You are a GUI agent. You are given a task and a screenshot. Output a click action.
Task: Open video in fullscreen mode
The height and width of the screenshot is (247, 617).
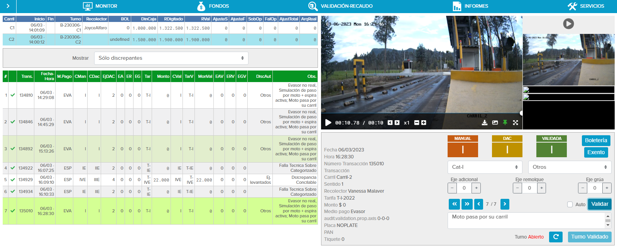click(x=516, y=123)
